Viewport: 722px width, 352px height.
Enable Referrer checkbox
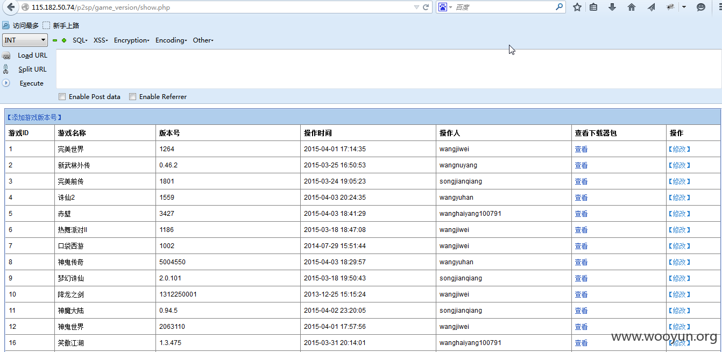pos(132,97)
